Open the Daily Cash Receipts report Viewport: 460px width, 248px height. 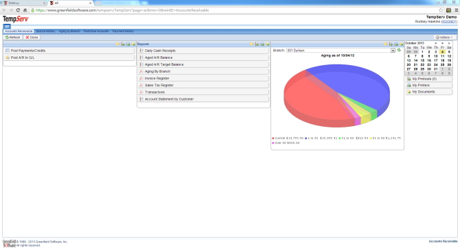pos(203,51)
